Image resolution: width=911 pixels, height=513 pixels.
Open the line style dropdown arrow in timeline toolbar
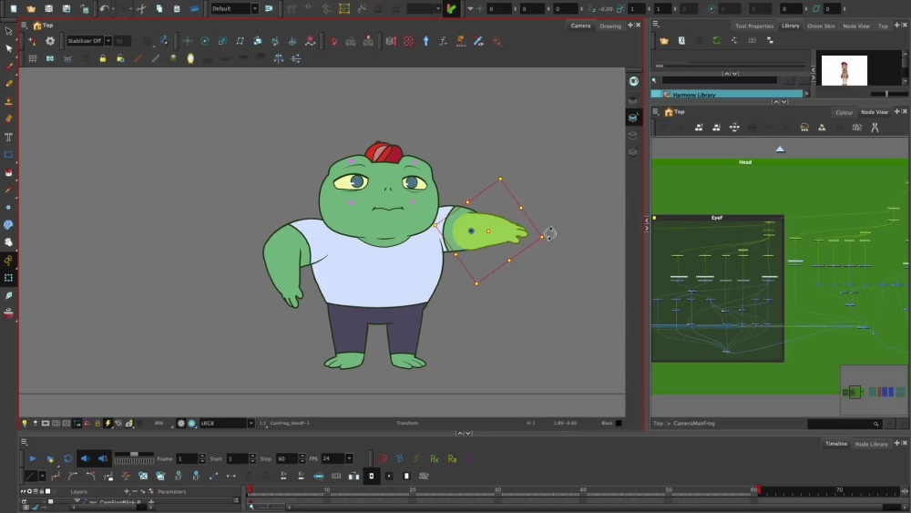click(42, 477)
